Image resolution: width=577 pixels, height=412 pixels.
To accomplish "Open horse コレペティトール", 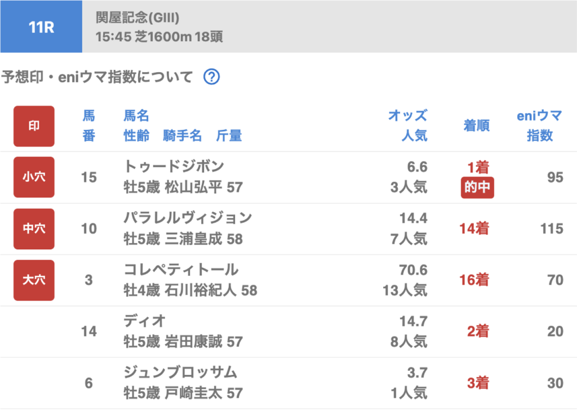I will (181, 269).
